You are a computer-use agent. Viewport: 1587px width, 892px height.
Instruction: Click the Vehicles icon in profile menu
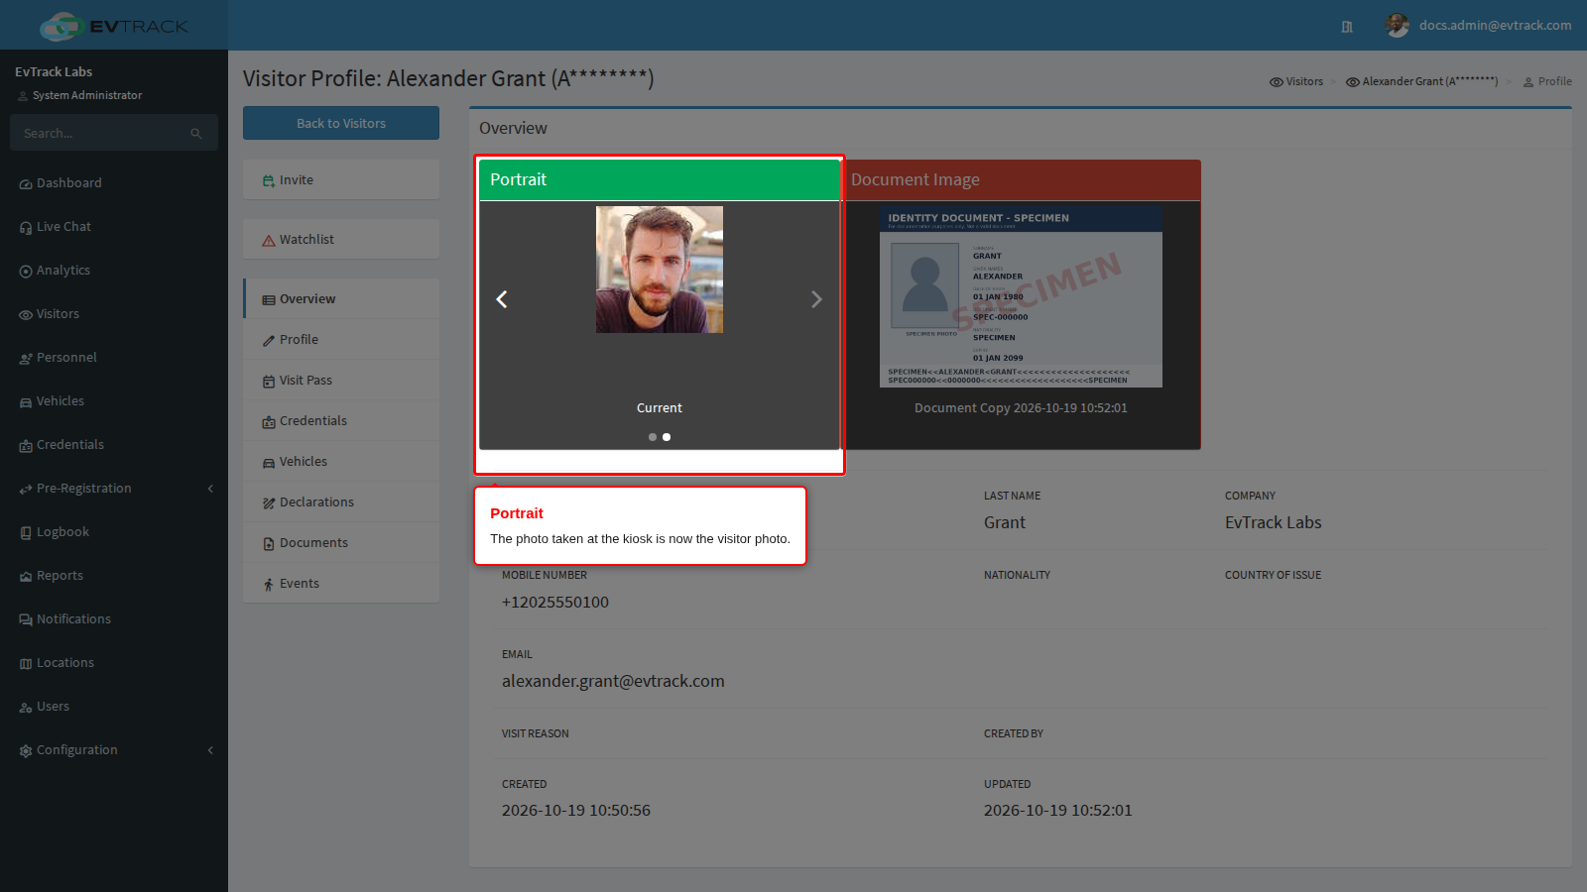(x=269, y=463)
